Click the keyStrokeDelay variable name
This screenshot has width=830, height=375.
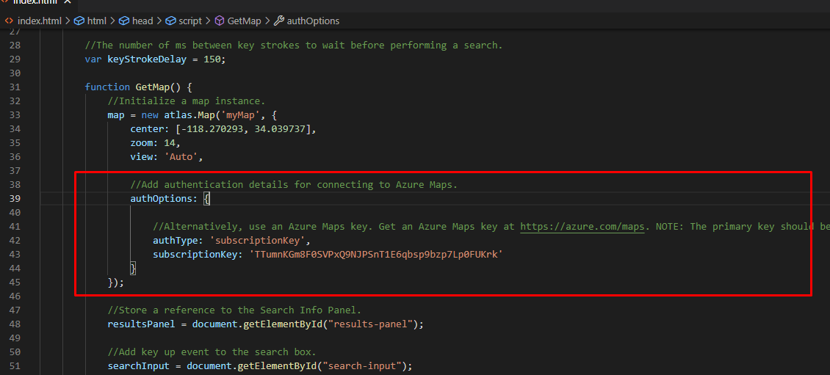[x=147, y=59]
